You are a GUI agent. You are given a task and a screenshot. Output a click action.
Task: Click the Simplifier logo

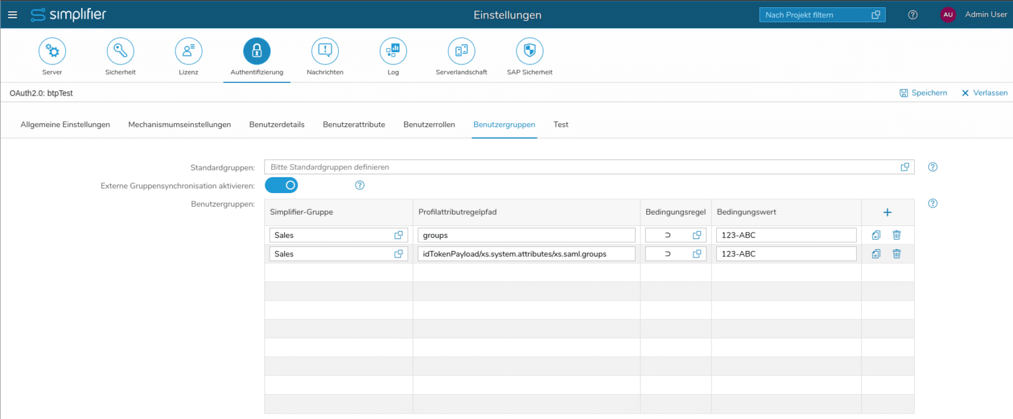click(69, 14)
